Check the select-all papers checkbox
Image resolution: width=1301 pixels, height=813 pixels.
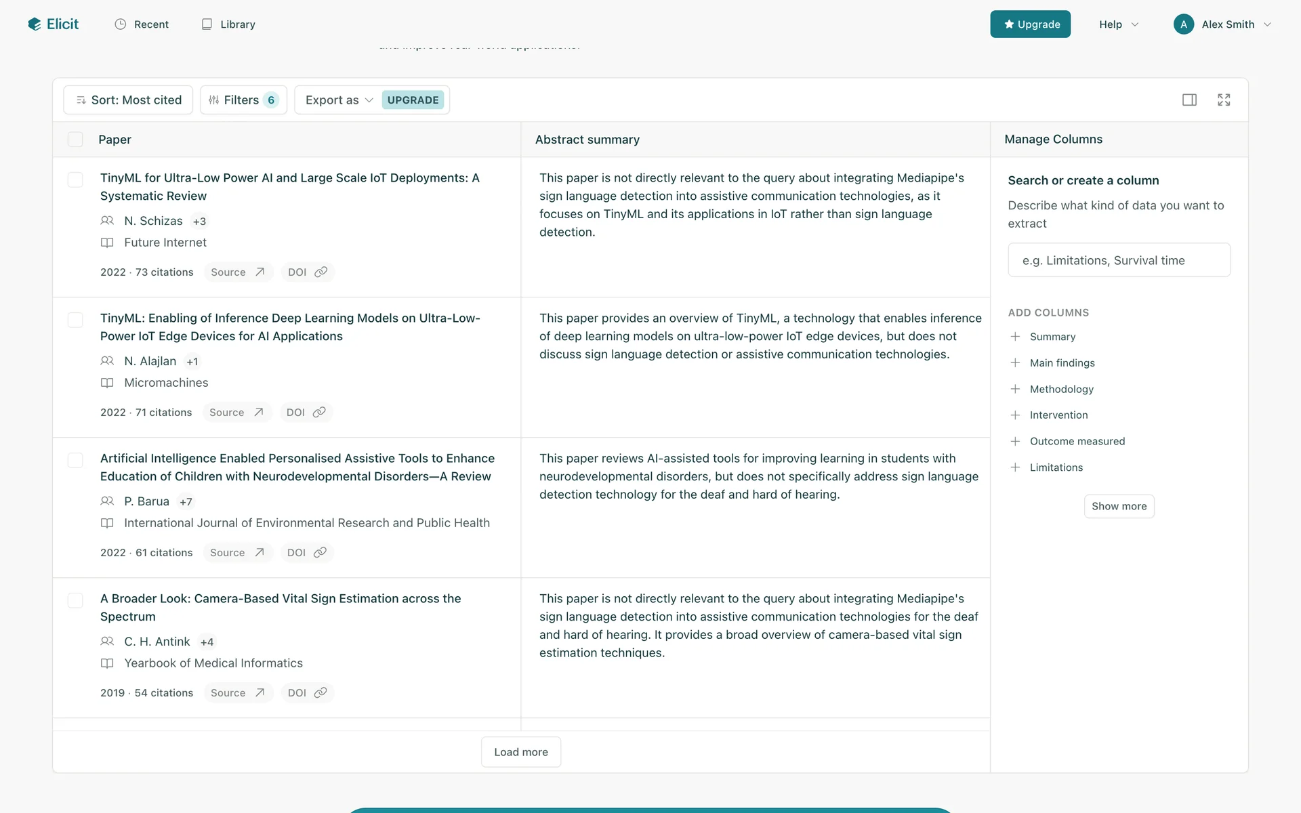pyautogui.click(x=75, y=140)
